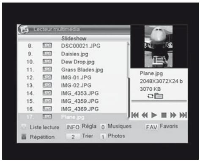Click JPG icon beside Grass Blades.jpg

[47, 69]
